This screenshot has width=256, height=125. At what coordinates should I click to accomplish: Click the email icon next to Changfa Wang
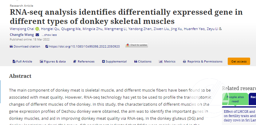(x=37, y=35)
